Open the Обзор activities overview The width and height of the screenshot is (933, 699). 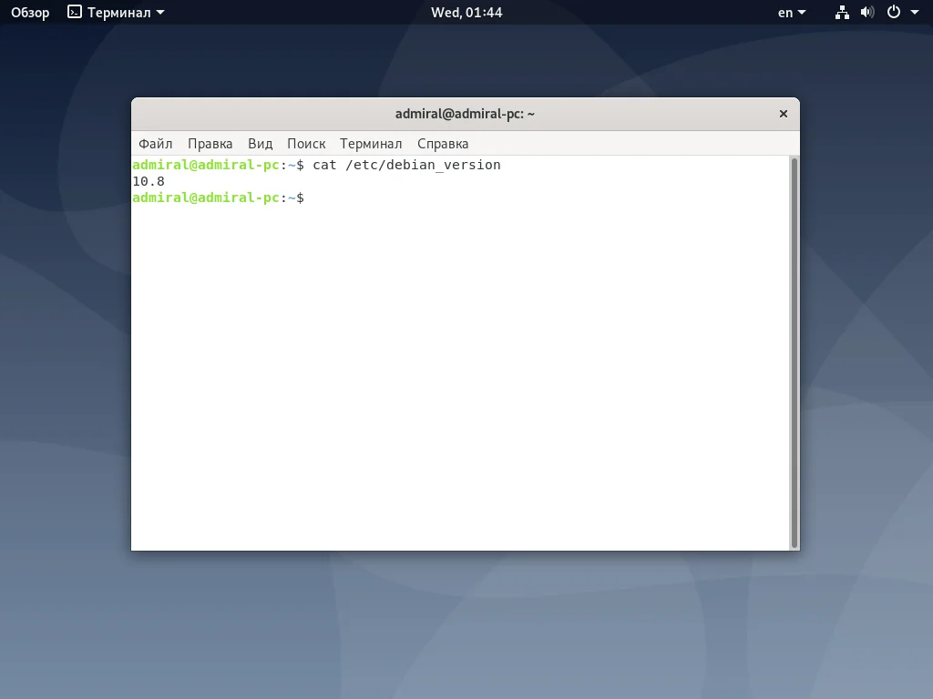coord(27,12)
